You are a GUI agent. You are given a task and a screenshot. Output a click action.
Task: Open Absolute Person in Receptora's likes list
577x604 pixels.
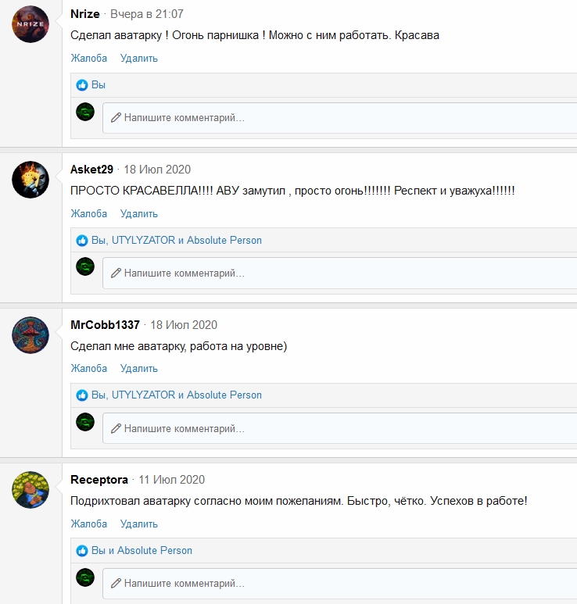(x=155, y=550)
